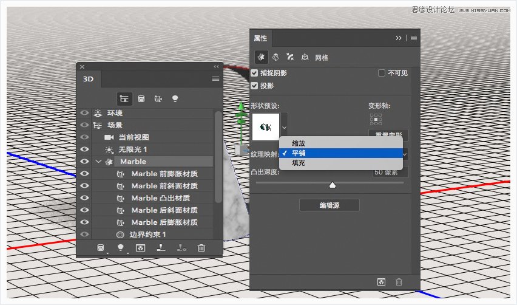Toggle visibility of Marble 前膨胀材质
Image resolution: width=517 pixels, height=305 pixels.
click(x=84, y=174)
